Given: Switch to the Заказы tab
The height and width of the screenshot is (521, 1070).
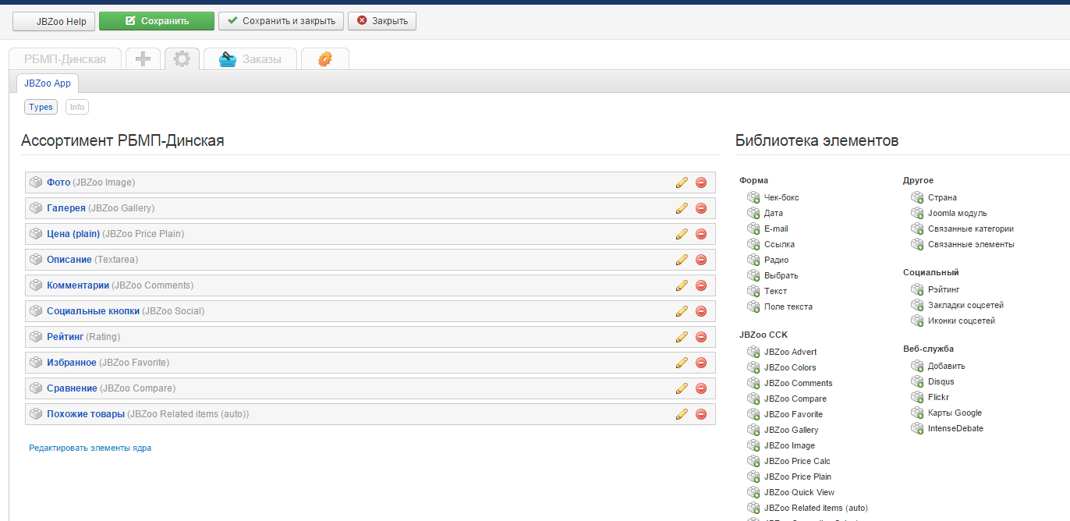Looking at the screenshot, I should coord(250,59).
